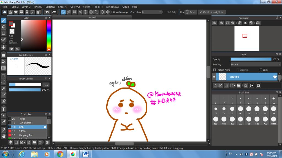Open the Snap menu
The width and height of the screenshot is (282, 158).
tap(63, 7)
